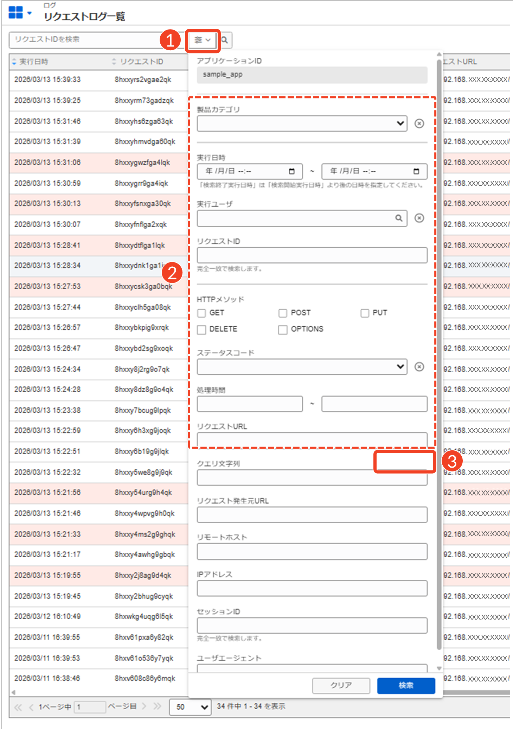
Task: Tick the DELETE method checkbox
Action: (201, 329)
